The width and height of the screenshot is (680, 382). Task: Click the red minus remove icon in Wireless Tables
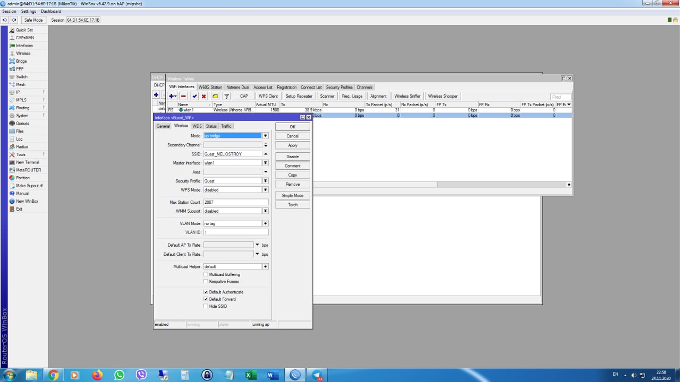point(183,96)
